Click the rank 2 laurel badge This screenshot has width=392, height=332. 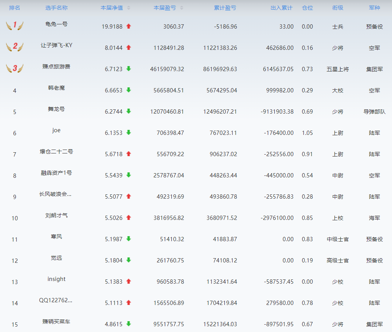pos(15,46)
